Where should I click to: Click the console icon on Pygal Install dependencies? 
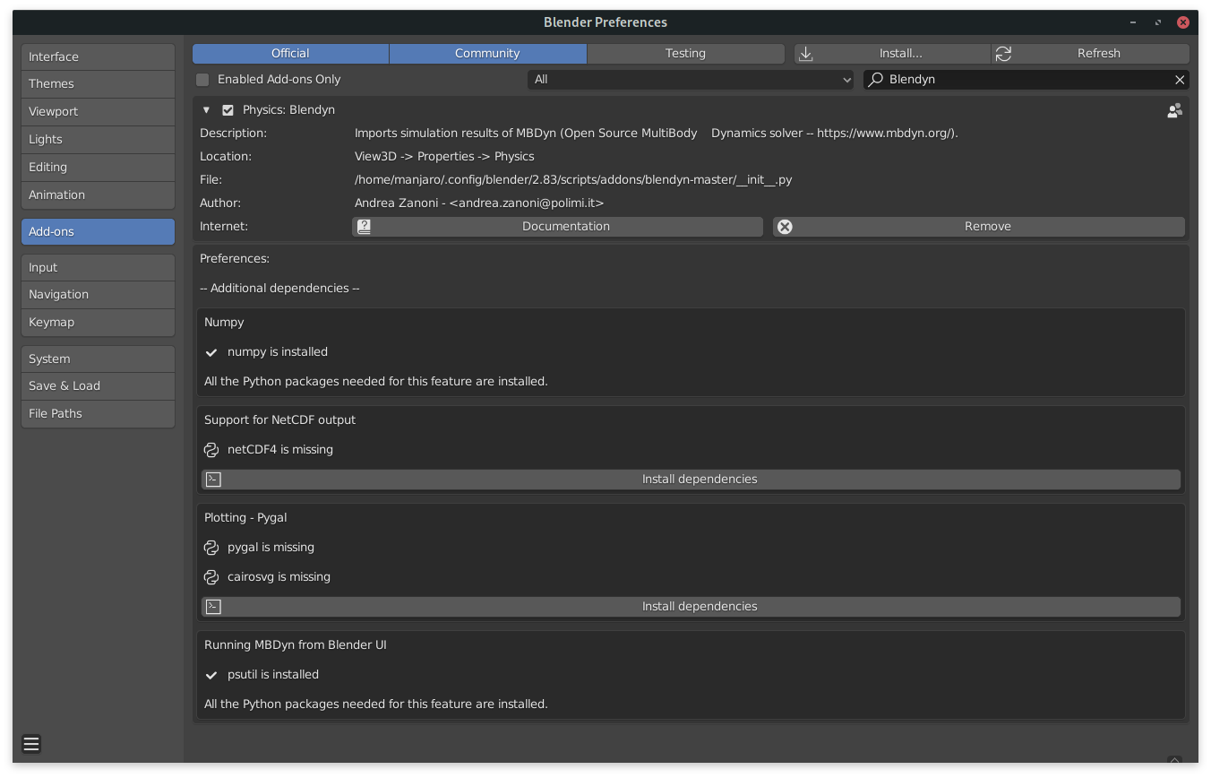click(213, 607)
